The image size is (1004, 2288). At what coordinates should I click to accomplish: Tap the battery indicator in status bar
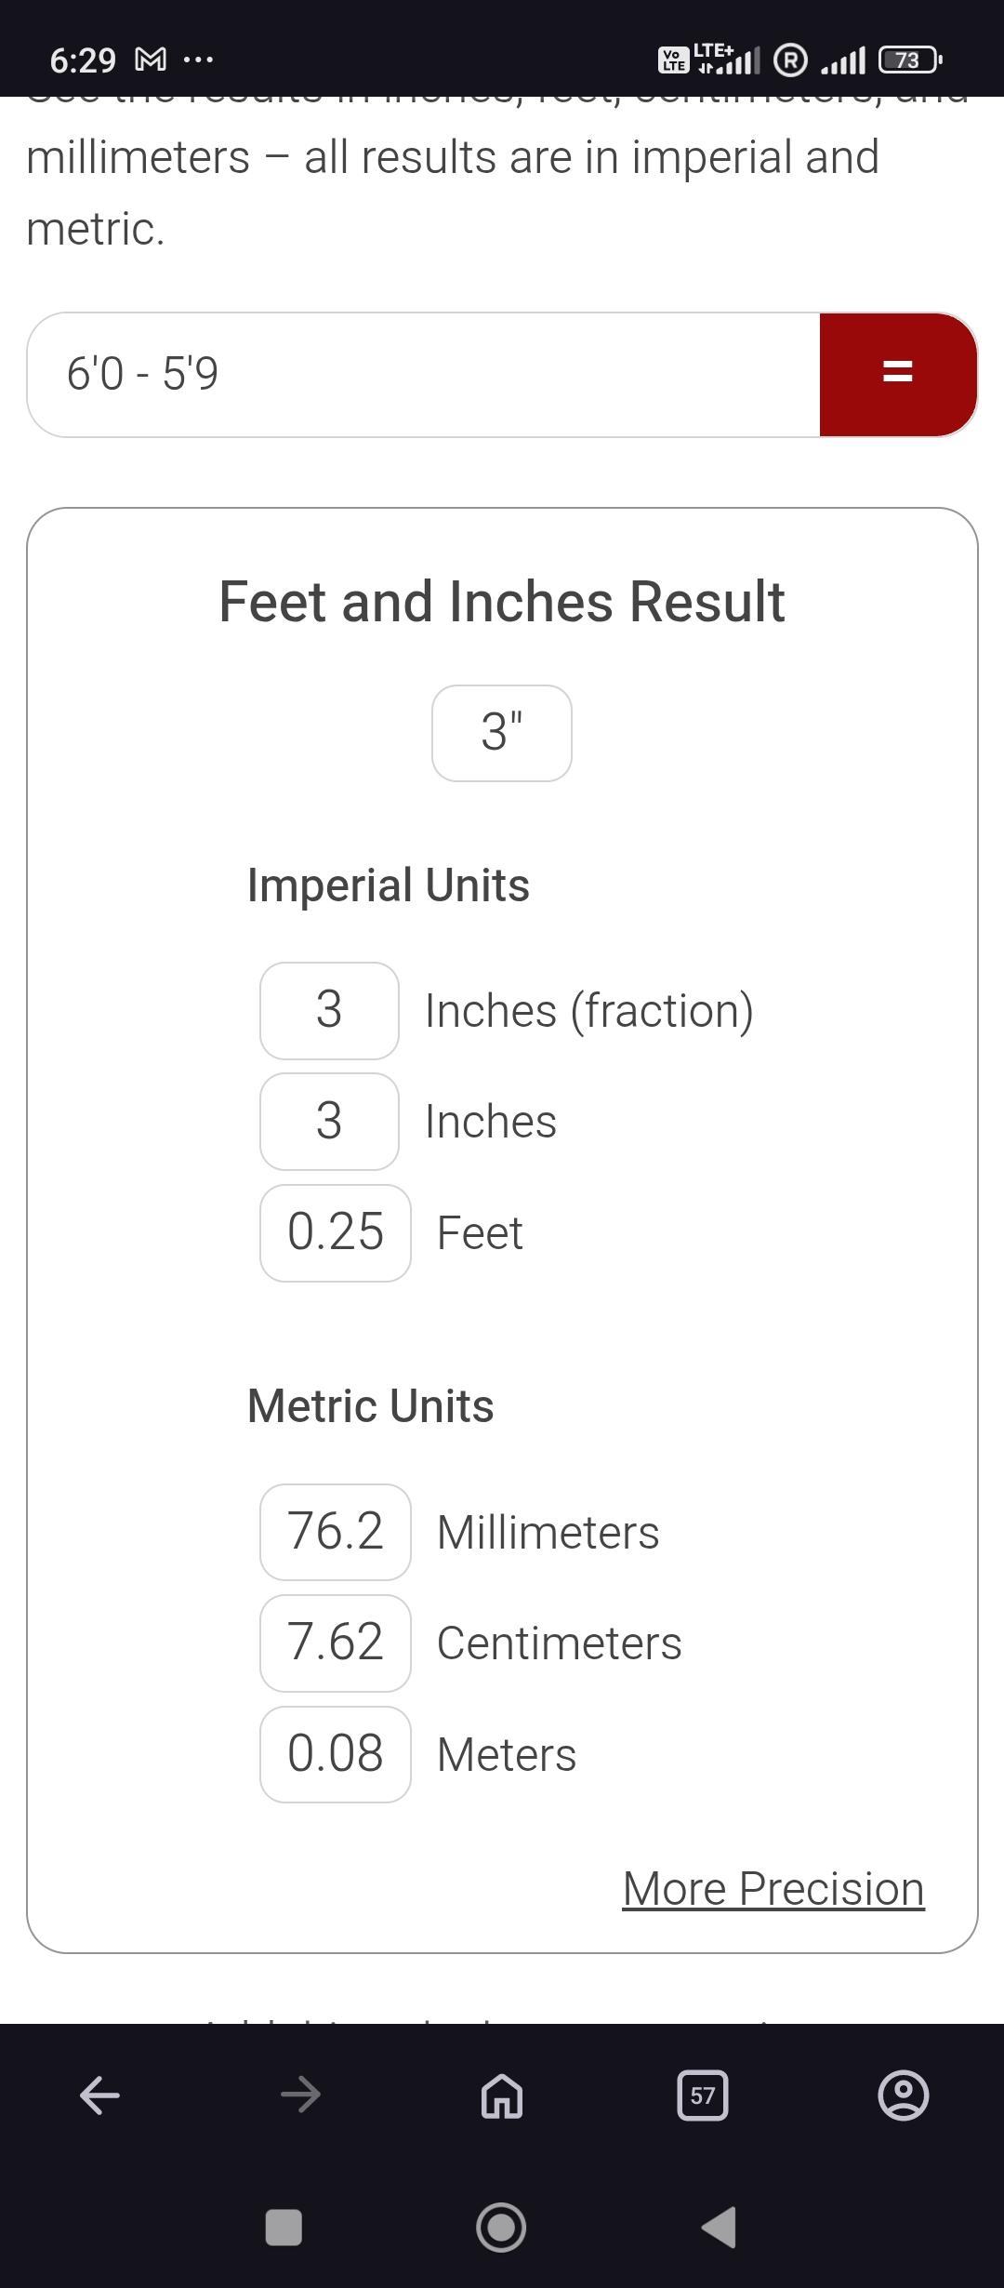pyautogui.click(x=910, y=61)
